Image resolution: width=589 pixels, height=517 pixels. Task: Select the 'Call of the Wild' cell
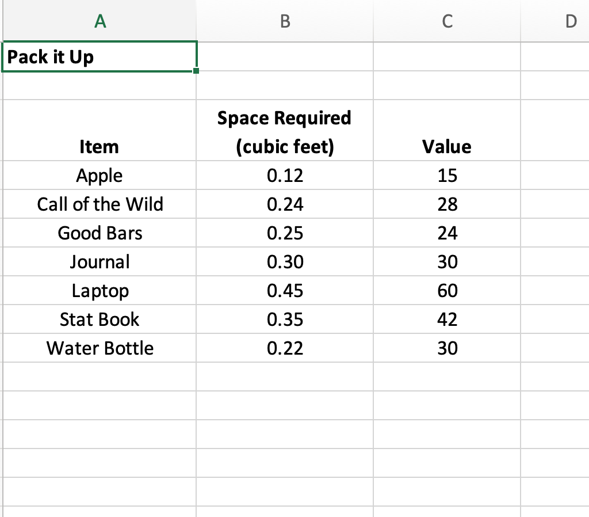coord(100,204)
